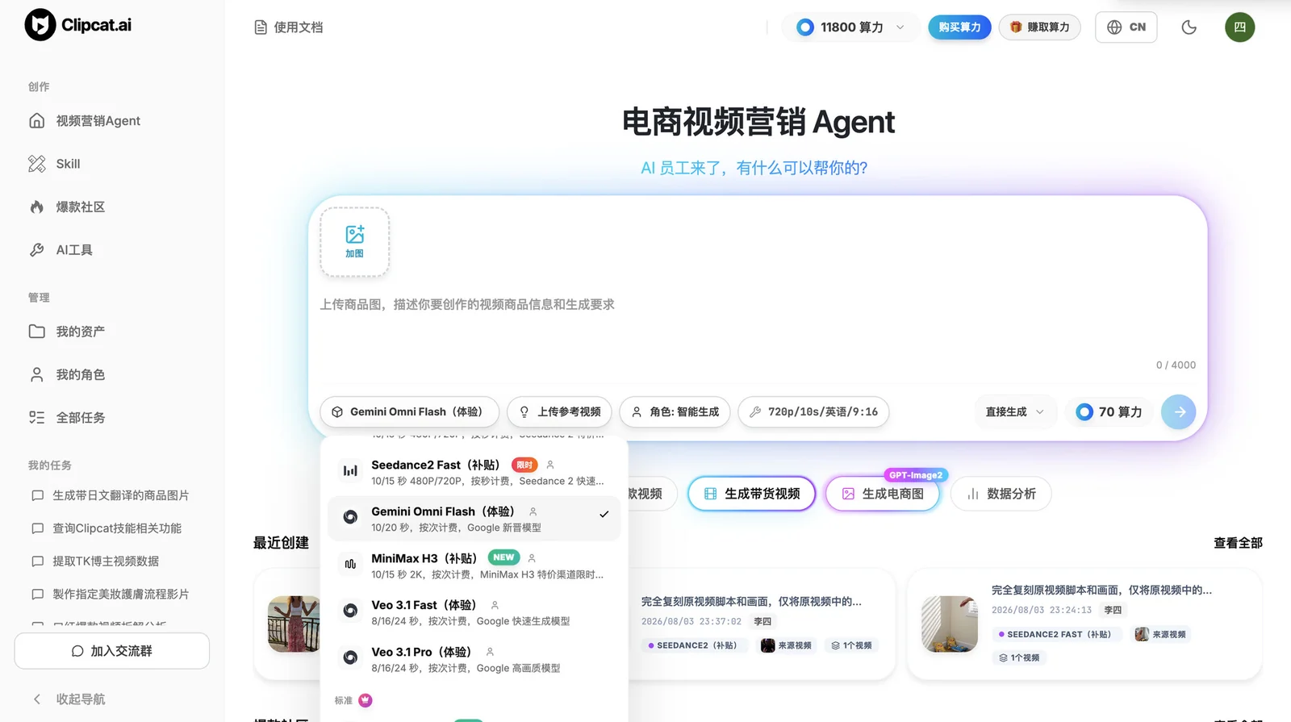Select the 数据分析 tab

[x=1001, y=494]
